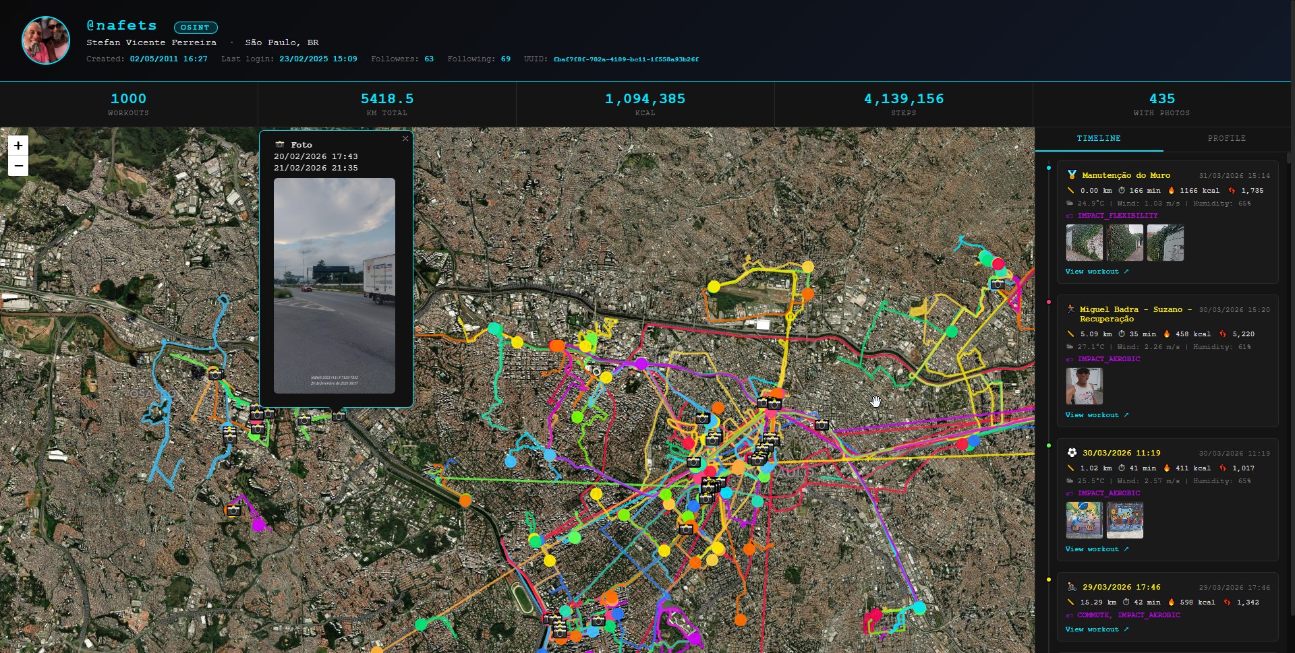Click the OSINT badge beside the username
The height and width of the screenshot is (653, 1295).
tap(196, 28)
